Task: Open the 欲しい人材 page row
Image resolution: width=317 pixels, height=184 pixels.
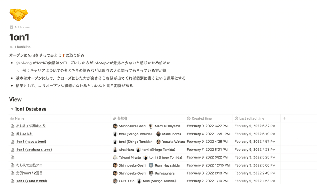Action: (25, 134)
